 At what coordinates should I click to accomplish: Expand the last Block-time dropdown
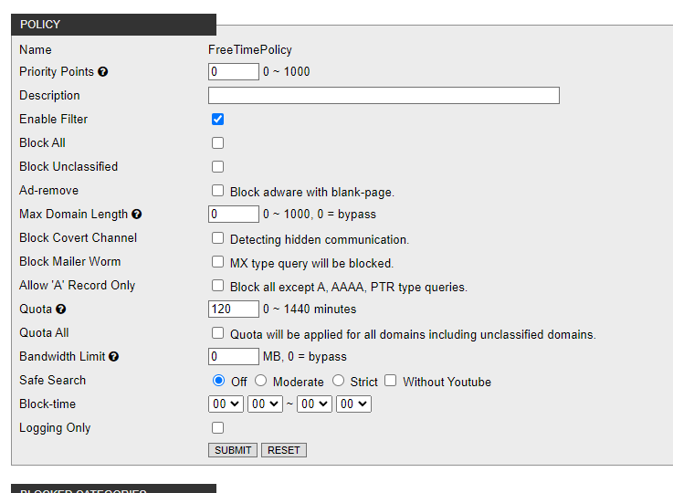point(353,404)
